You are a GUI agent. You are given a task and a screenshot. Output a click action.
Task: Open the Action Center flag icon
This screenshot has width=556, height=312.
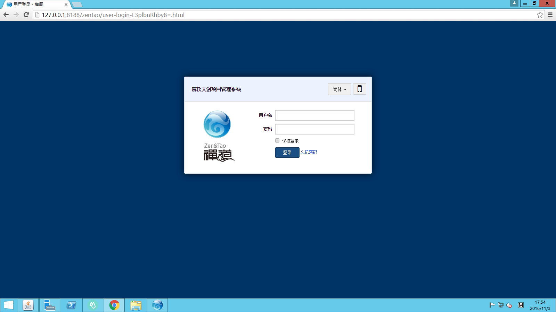coord(492,305)
